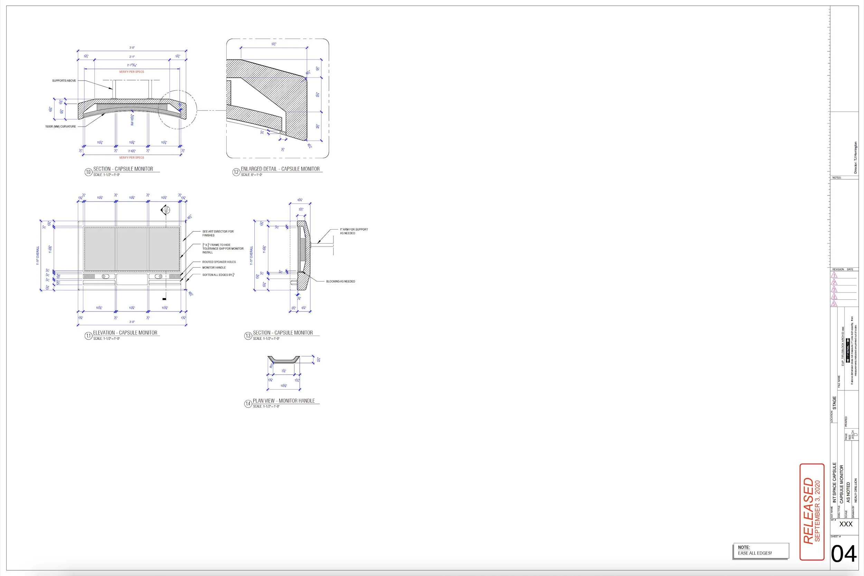The height and width of the screenshot is (576, 864).
Task: Click revision triangle number 3
Action: pos(834,289)
